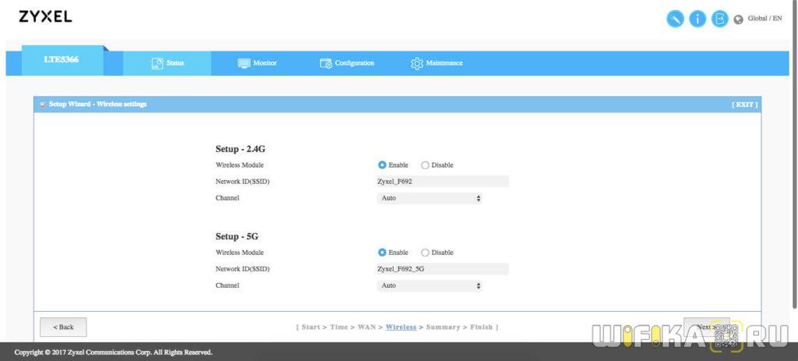Screen dimensions: 798x361
Task: Click the globe language icon
Action: pos(739,20)
